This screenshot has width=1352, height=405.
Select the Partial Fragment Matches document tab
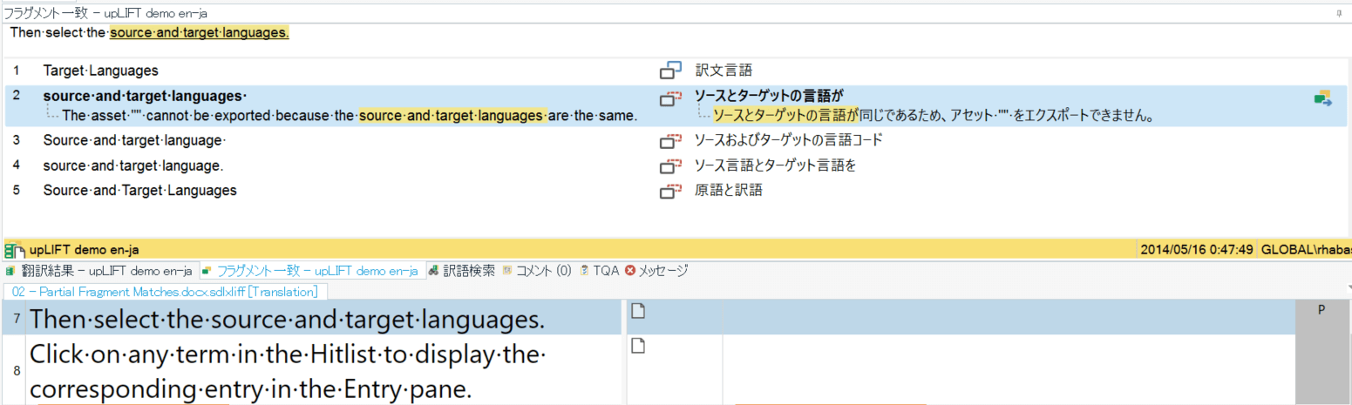click(x=165, y=292)
